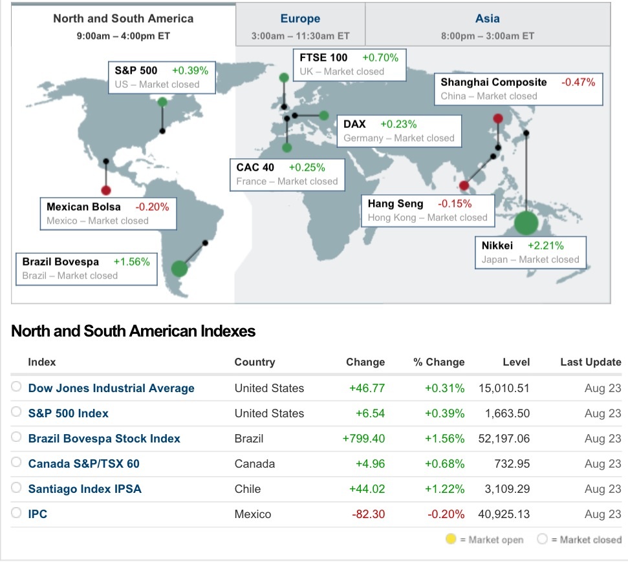
Task: Click the green S&P 500 map marker
Action: [x=162, y=102]
